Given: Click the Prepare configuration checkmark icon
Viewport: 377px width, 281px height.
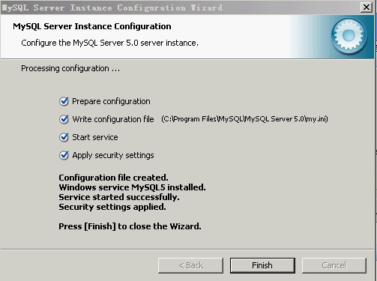Looking at the screenshot, I should coord(64,101).
